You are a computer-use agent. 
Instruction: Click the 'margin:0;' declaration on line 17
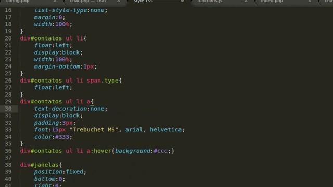click(x=49, y=17)
